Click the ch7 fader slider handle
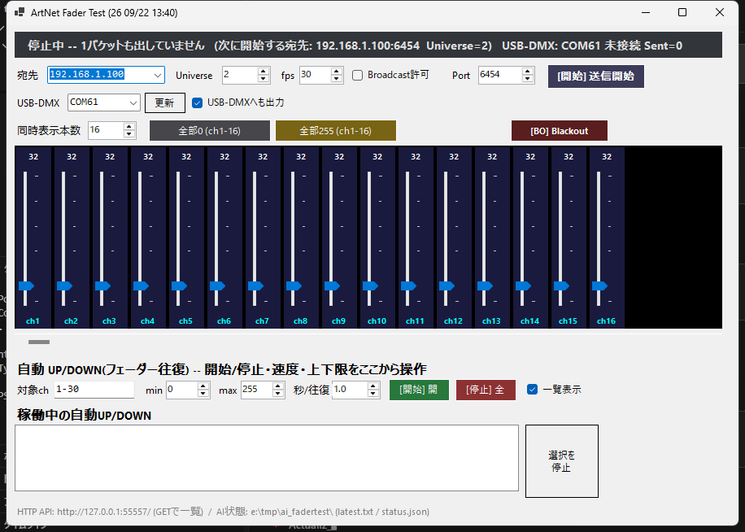The image size is (745, 532). point(255,286)
